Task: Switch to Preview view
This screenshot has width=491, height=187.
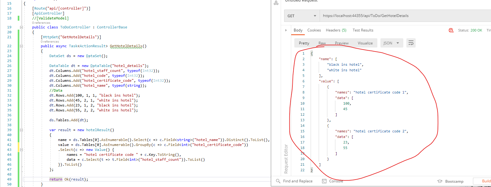Action: pos(342,43)
